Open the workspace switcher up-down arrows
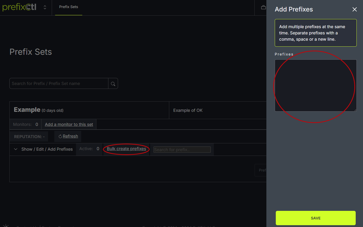The width and height of the screenshot is (363, 227). point(45,7)
